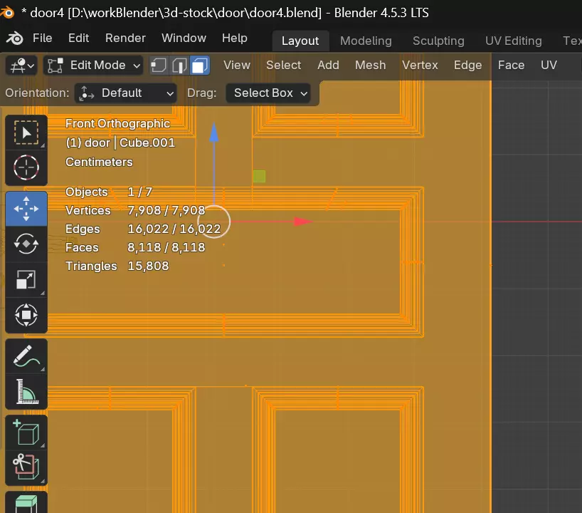This screenshot has width=582, height=513.
Task: Open the Mesh menu
Action: pos(371,66)
